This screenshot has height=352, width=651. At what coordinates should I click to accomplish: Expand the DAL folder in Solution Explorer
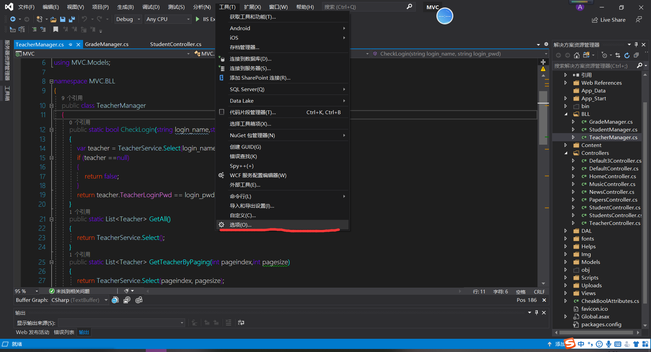coord(566,231)
